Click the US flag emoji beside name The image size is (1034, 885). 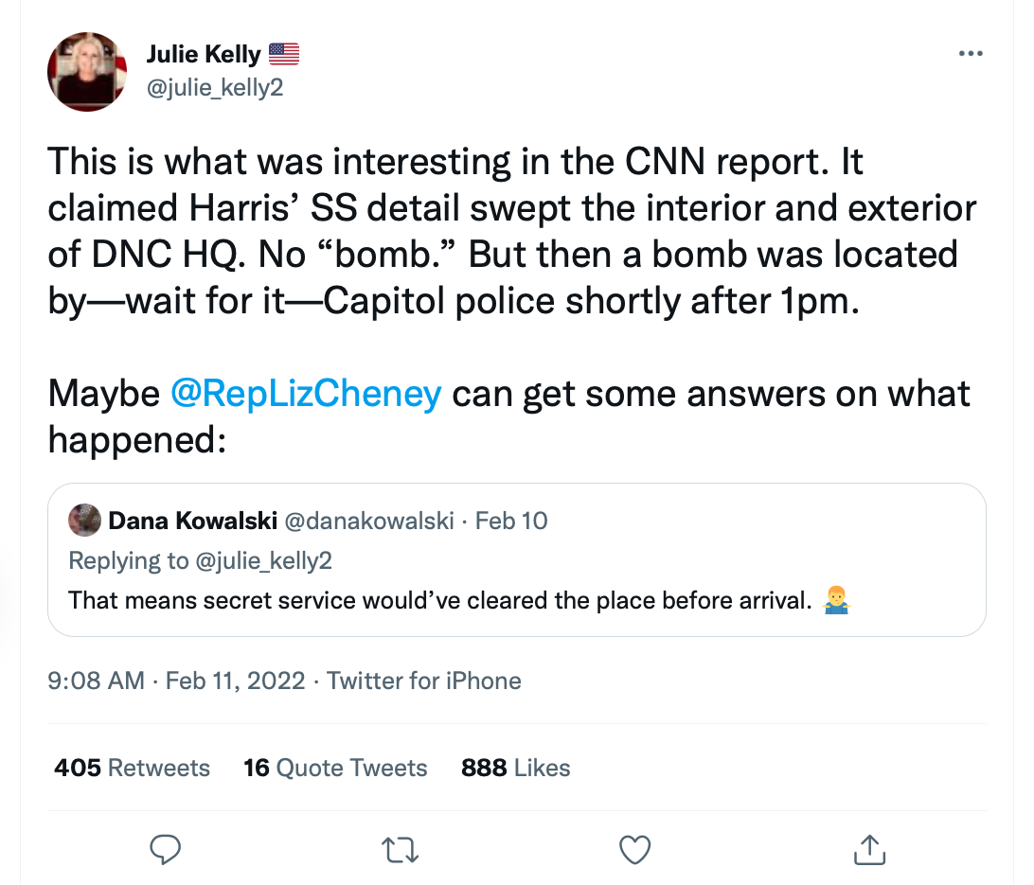(284, 55)
